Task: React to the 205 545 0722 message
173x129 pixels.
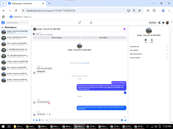Action: (x=47, y=114)
